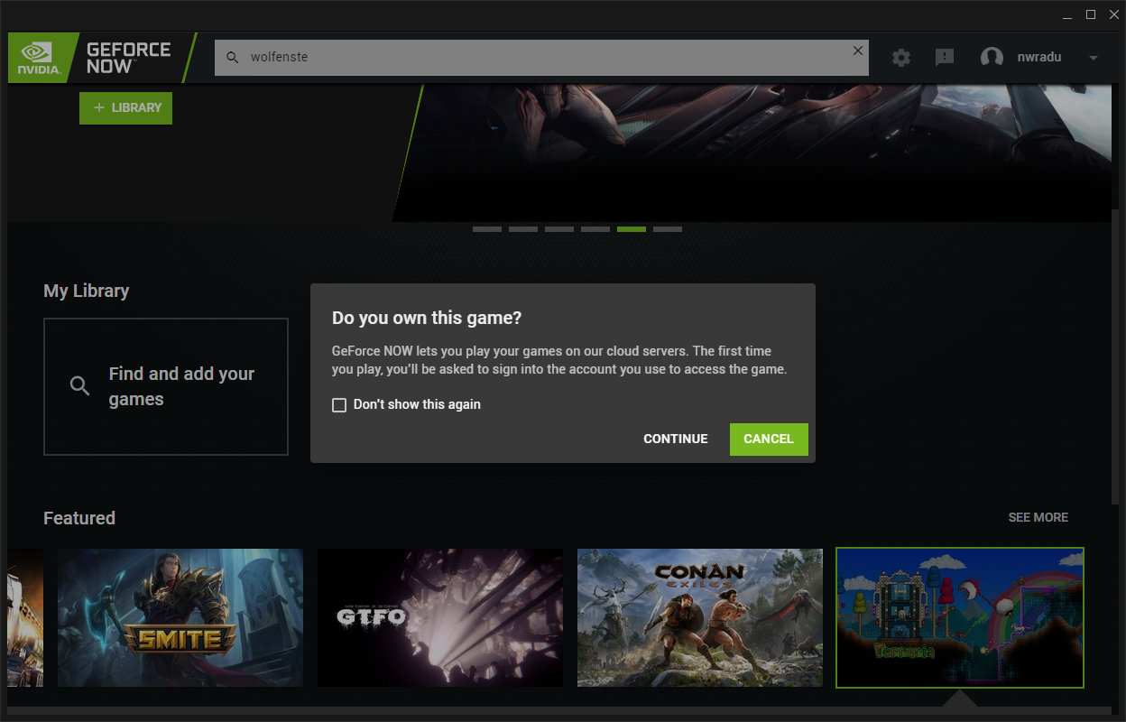
Task: Open the GTFO game thumbnail
Action: coord(440,617)
